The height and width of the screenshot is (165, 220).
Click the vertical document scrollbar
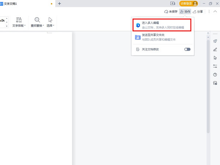(208, 84)
